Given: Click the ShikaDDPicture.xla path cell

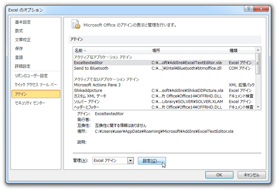Looking at the screenshot, I should (x=187, y=91).
